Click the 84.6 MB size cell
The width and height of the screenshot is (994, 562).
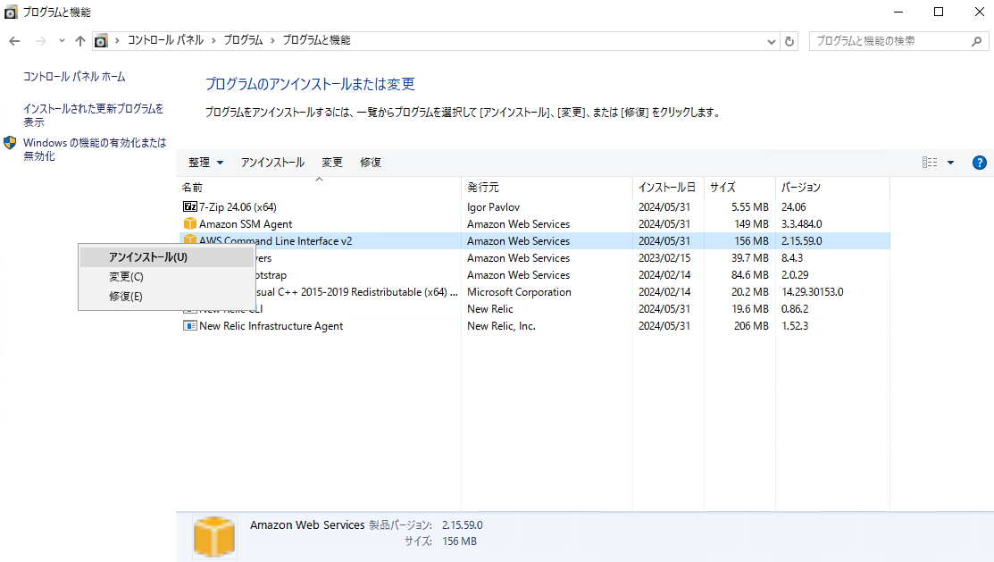(x=750, y=274)
